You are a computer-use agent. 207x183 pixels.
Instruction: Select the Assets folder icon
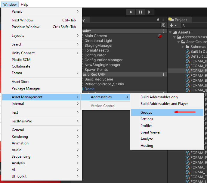click(x=175, y=32)
